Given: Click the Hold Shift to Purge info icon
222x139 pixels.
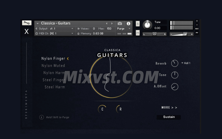Looking at the screenshot, I should [x=41, y=117].
